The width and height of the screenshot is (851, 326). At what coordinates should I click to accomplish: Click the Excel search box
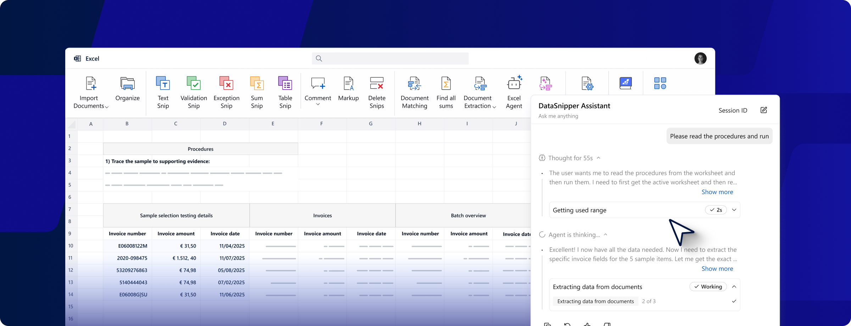pyautogui.click(x=390, y=58)
